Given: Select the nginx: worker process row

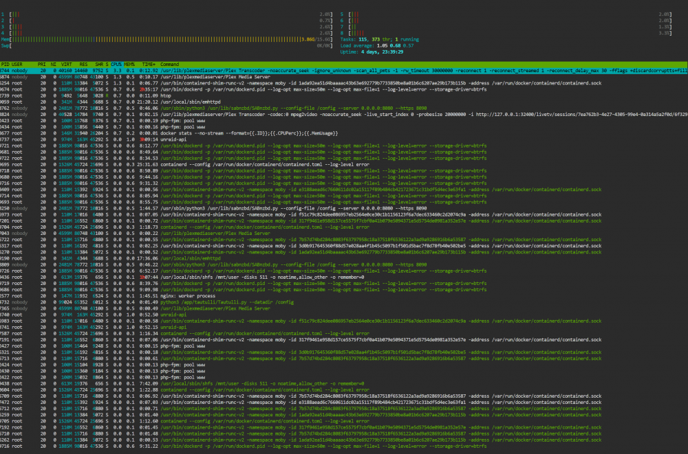Looking at the screenshot, I should [x=344, y=296].
